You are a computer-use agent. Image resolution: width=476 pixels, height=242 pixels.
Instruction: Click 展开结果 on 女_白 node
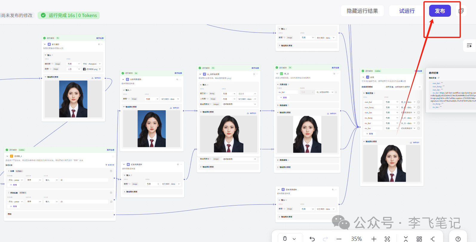[x=335, y=68]
